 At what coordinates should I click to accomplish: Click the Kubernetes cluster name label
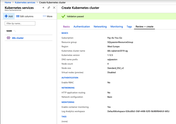(x=73, y=51)
